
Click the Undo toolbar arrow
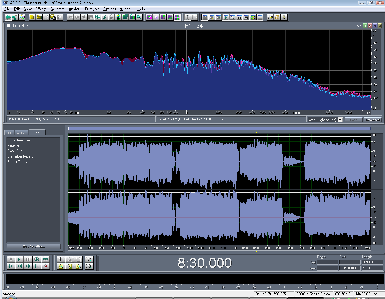tap(70, 17)
